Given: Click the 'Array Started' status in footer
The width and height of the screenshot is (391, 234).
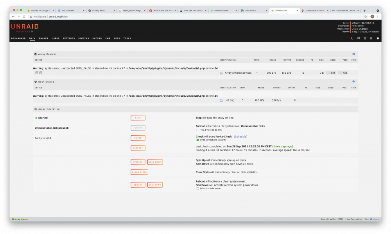Looking at the screenshot, I should pyautogui.click(x=20, y=219).
